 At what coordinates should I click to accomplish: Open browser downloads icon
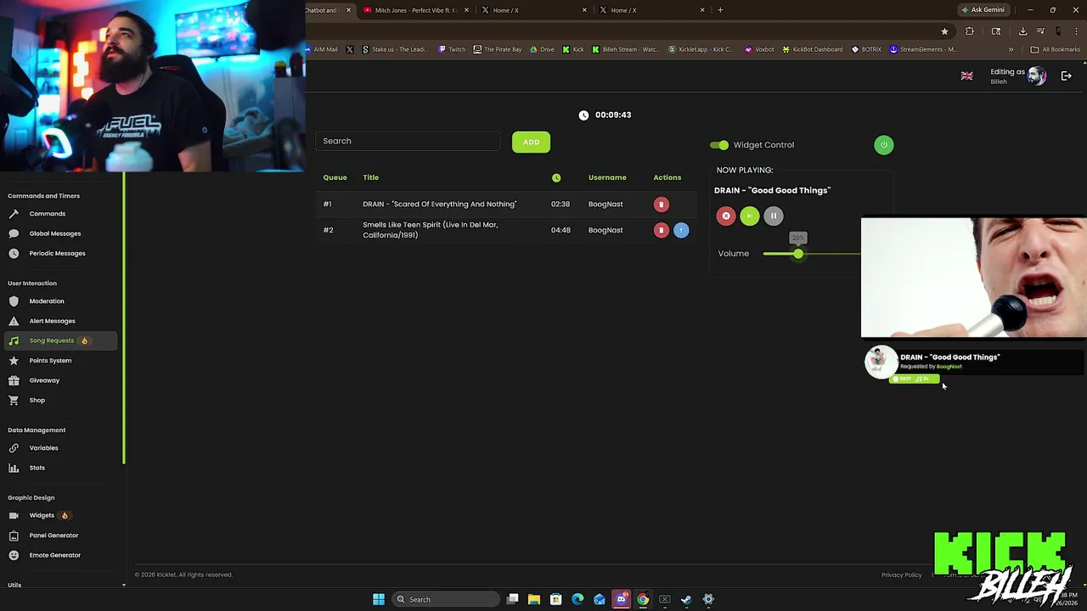tap(1022, 31)
